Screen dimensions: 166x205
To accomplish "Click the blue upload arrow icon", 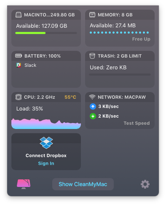I will coord(93,107).
